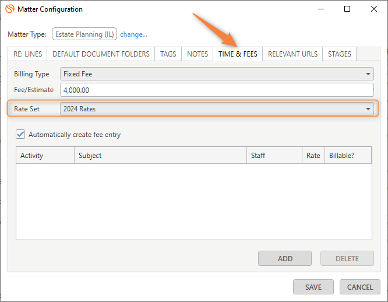The height and width of the screenshot is (302, 388).
Task: Click the Fee/Estimate input field
Action: (217, 90)
